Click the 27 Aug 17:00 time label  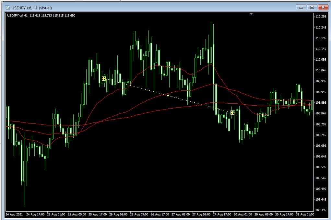222,214
